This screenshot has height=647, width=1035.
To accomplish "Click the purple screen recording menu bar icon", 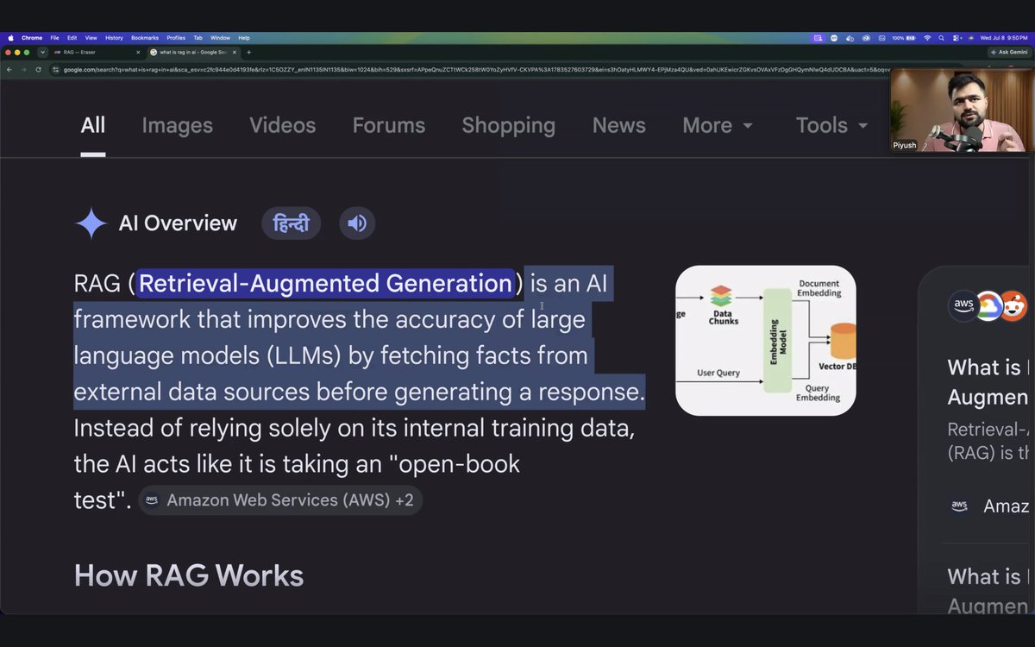I will [x=818, y=38].
